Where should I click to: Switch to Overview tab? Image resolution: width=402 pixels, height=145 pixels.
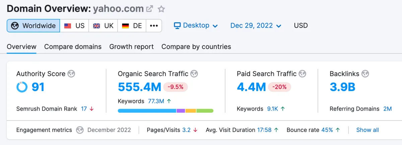[x=21, y=47]
